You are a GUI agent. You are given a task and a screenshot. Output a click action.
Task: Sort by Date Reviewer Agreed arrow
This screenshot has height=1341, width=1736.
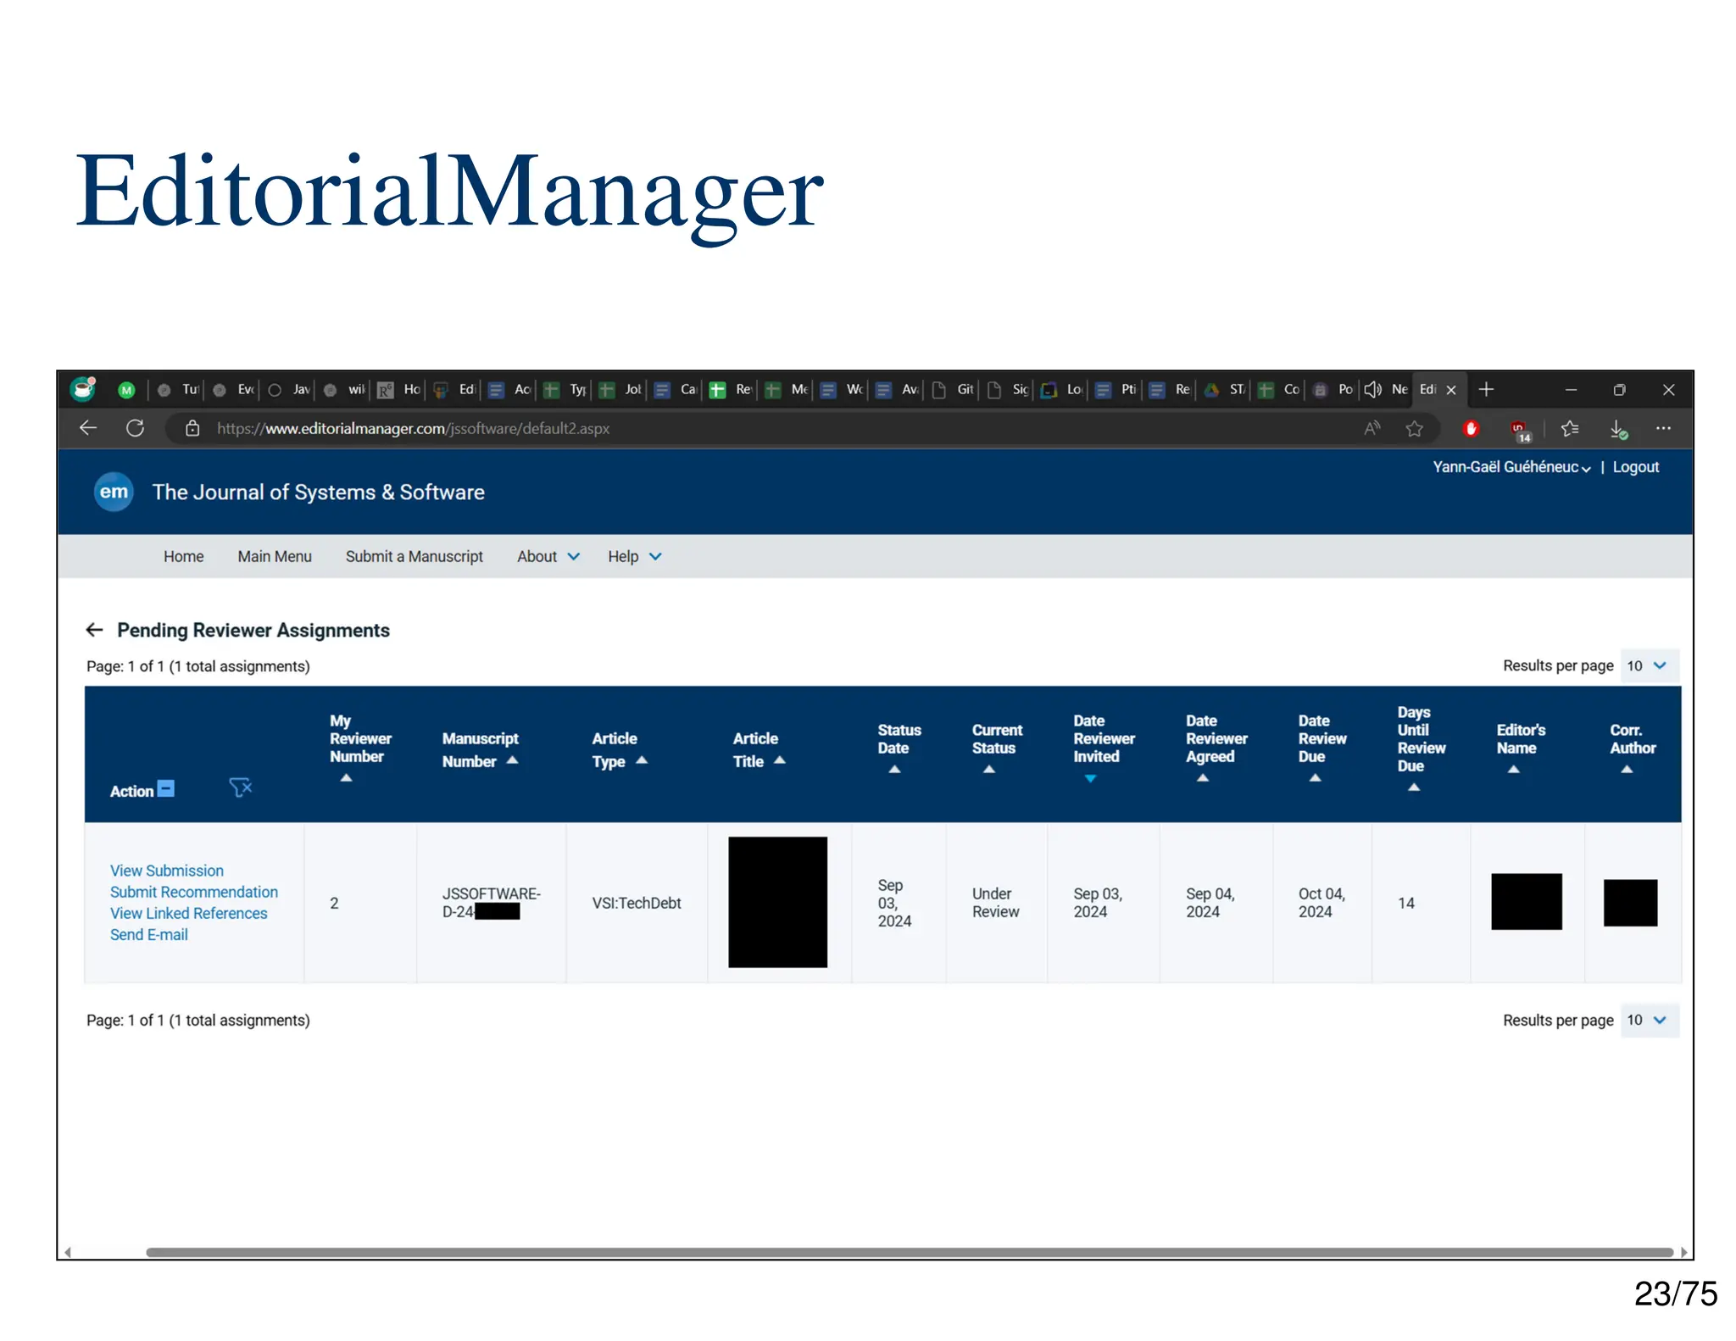(1203, 777)
